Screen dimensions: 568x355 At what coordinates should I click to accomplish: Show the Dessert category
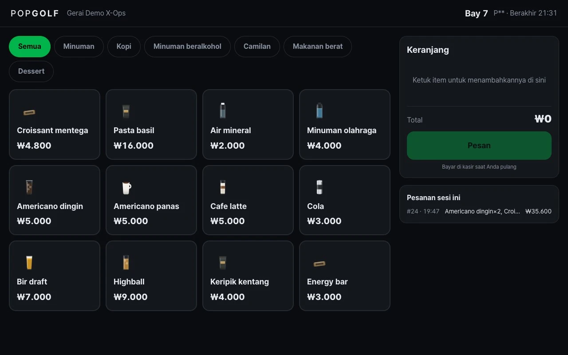point(31,71)
